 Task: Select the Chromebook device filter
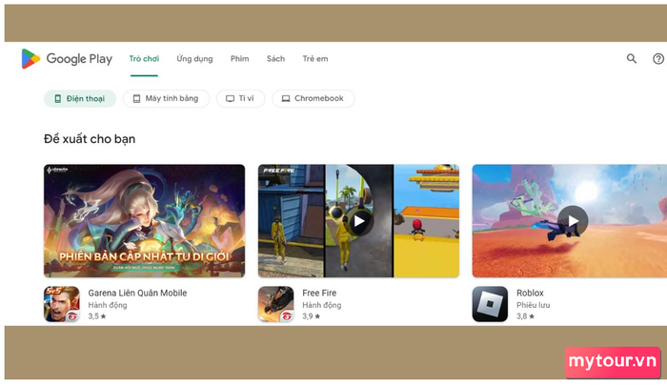click(x=313, y=99)
